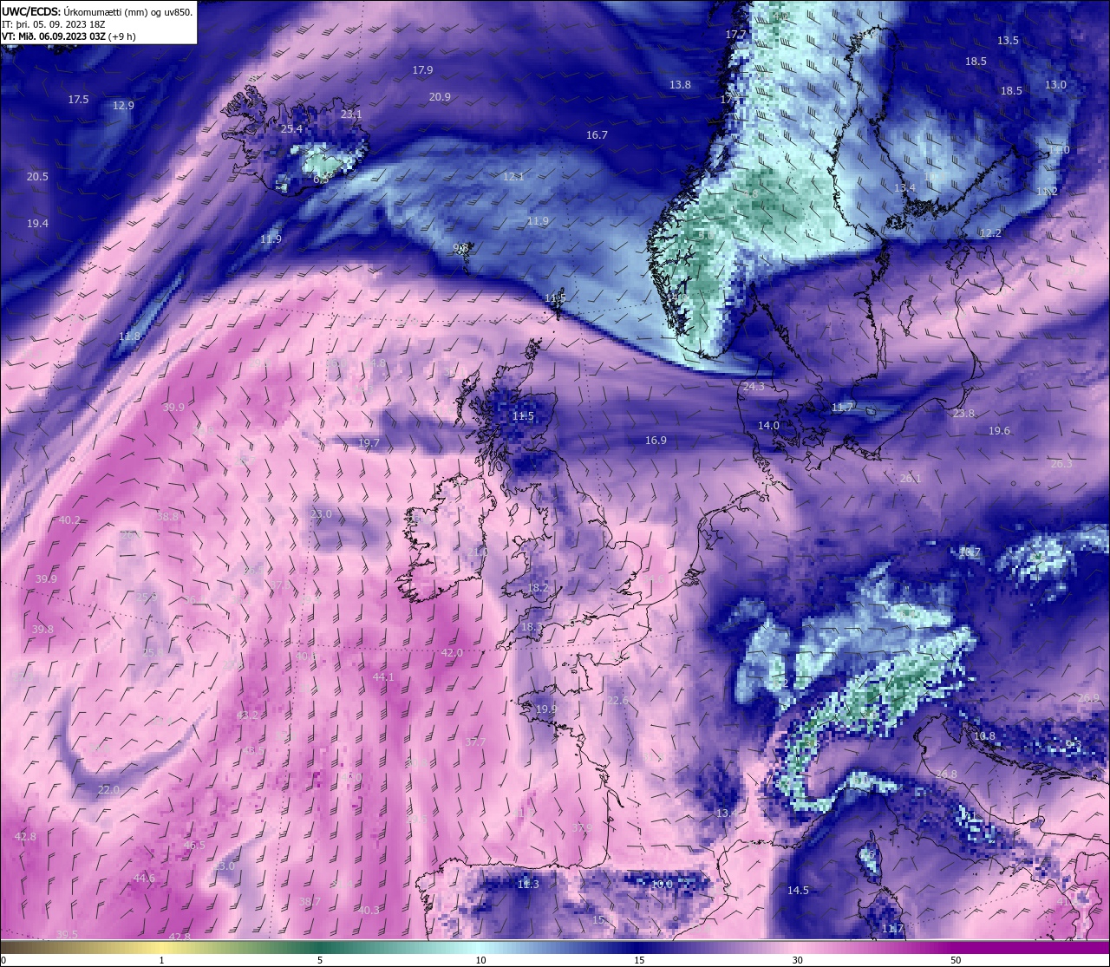Click the 20.9 value label

click(x=440, y=97)
